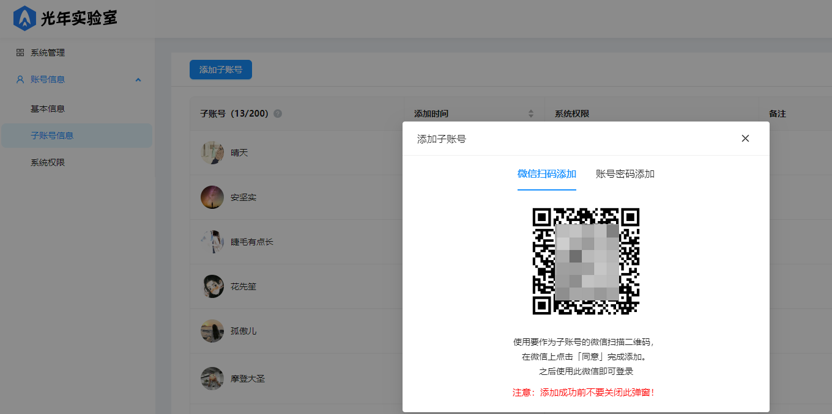832x414 pixels.
Task: Open 基本信息 in the sidebar
Action: tap(48, 109)
